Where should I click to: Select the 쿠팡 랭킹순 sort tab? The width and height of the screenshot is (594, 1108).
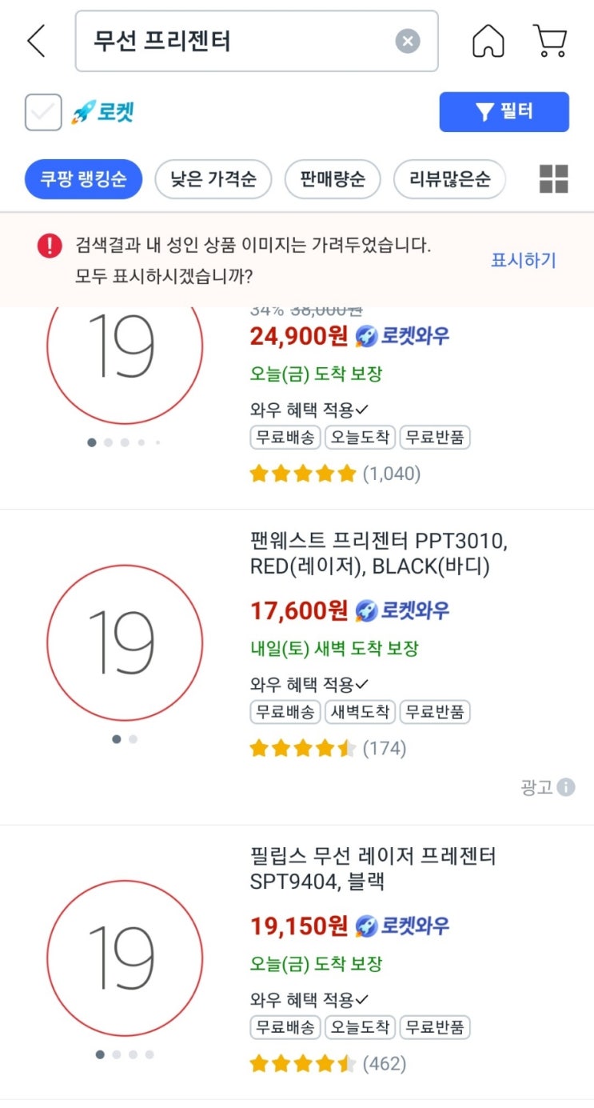[83, 178]
